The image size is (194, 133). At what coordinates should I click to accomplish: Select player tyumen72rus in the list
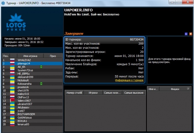(x=32, y=70)
